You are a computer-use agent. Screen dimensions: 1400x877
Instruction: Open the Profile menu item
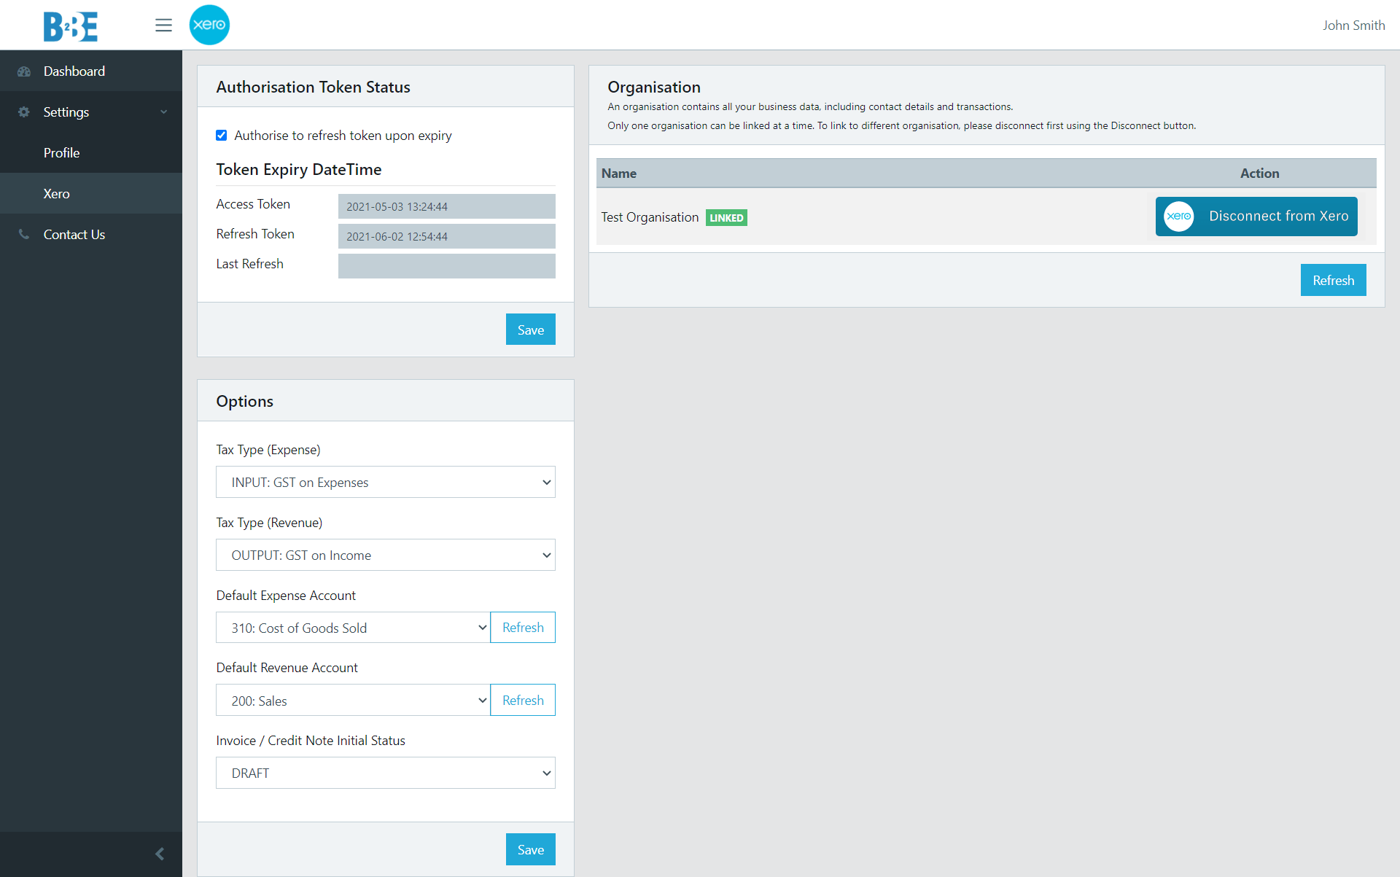tap(61, 153)
